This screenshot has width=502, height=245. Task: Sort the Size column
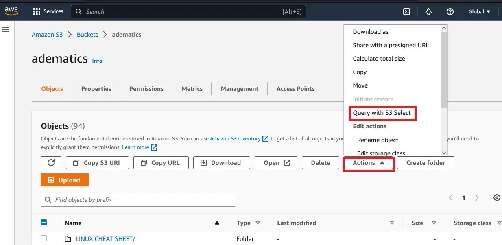[x=434, y=223]
